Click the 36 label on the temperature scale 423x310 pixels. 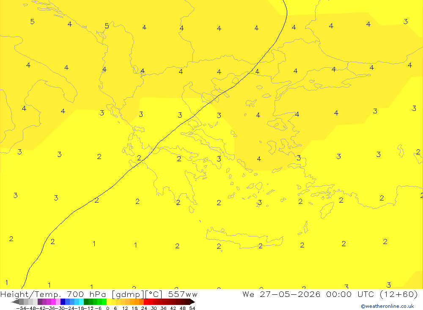163,308
